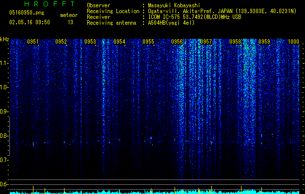Click observer name Masayuki Kobayashi
This screenshot has width=305, height=194.
tap(174, 5)
